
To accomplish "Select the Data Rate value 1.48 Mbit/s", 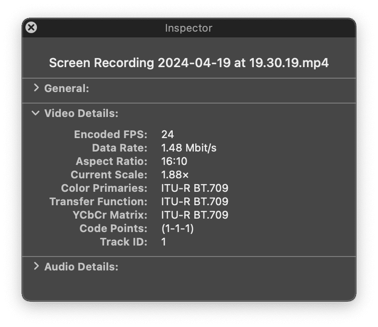I will tap(189, 148).
